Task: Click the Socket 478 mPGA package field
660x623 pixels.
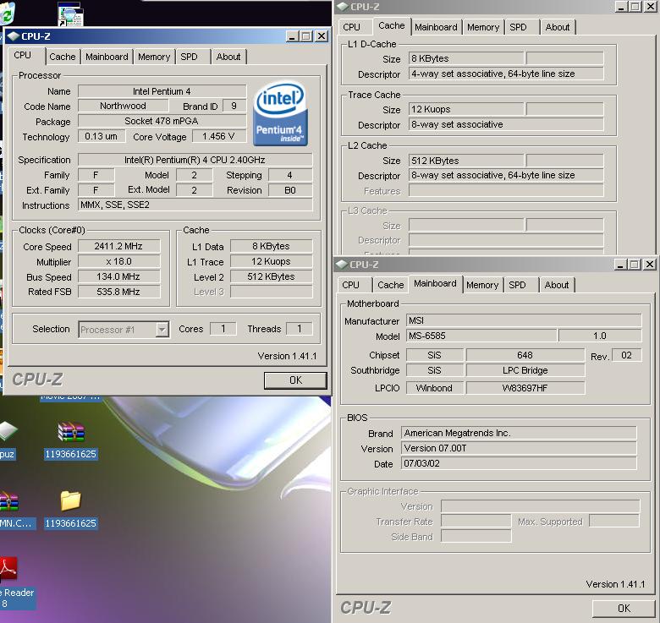Action: click(x=162, y=121)
